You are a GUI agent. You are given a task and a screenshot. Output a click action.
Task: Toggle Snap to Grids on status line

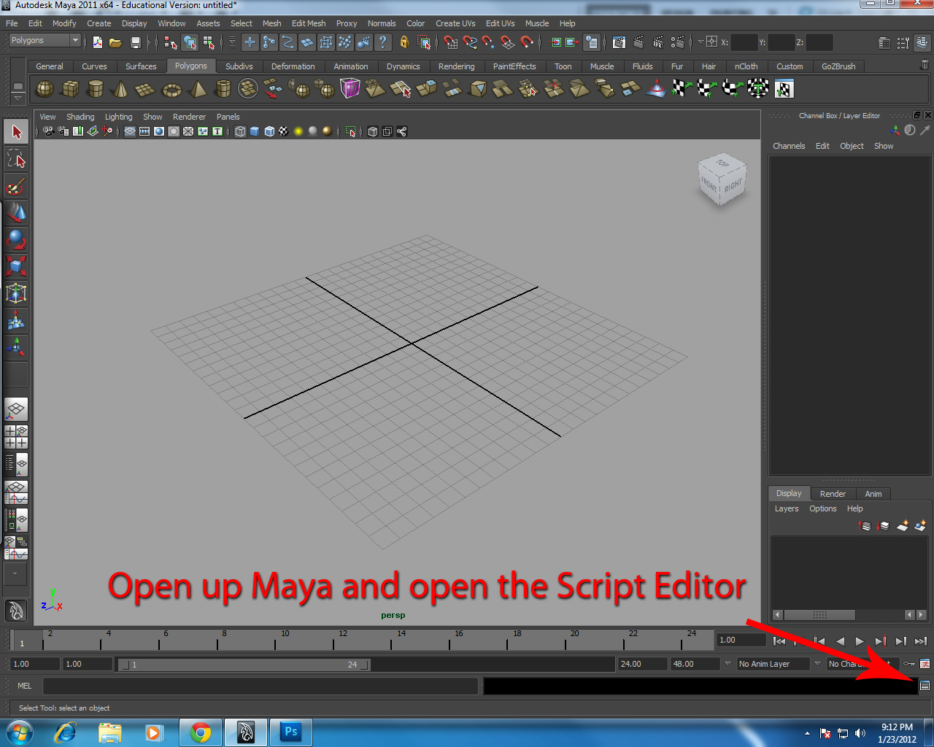[x=451, y=42]
